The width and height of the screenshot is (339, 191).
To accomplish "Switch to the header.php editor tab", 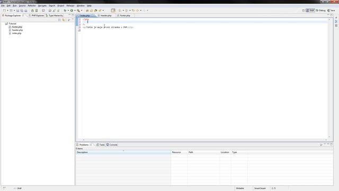I will coord(106,15).
